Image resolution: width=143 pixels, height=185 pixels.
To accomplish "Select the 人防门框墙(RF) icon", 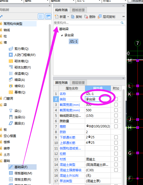I will [11, 55].
